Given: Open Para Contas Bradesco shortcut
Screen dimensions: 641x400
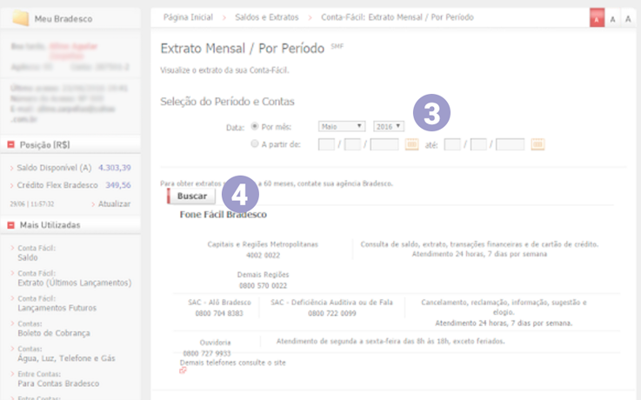Looking at the screenshot, I should point(58,383).
